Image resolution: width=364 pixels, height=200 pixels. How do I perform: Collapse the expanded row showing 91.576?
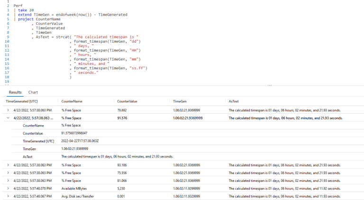tap(8, 118)
